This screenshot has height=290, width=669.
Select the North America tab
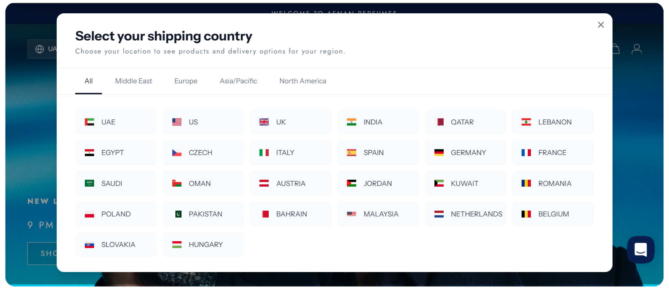pos(302,81)
